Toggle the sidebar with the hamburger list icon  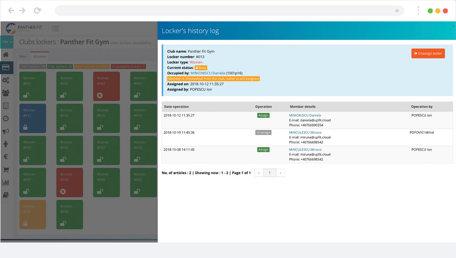(x=55, y=29)
